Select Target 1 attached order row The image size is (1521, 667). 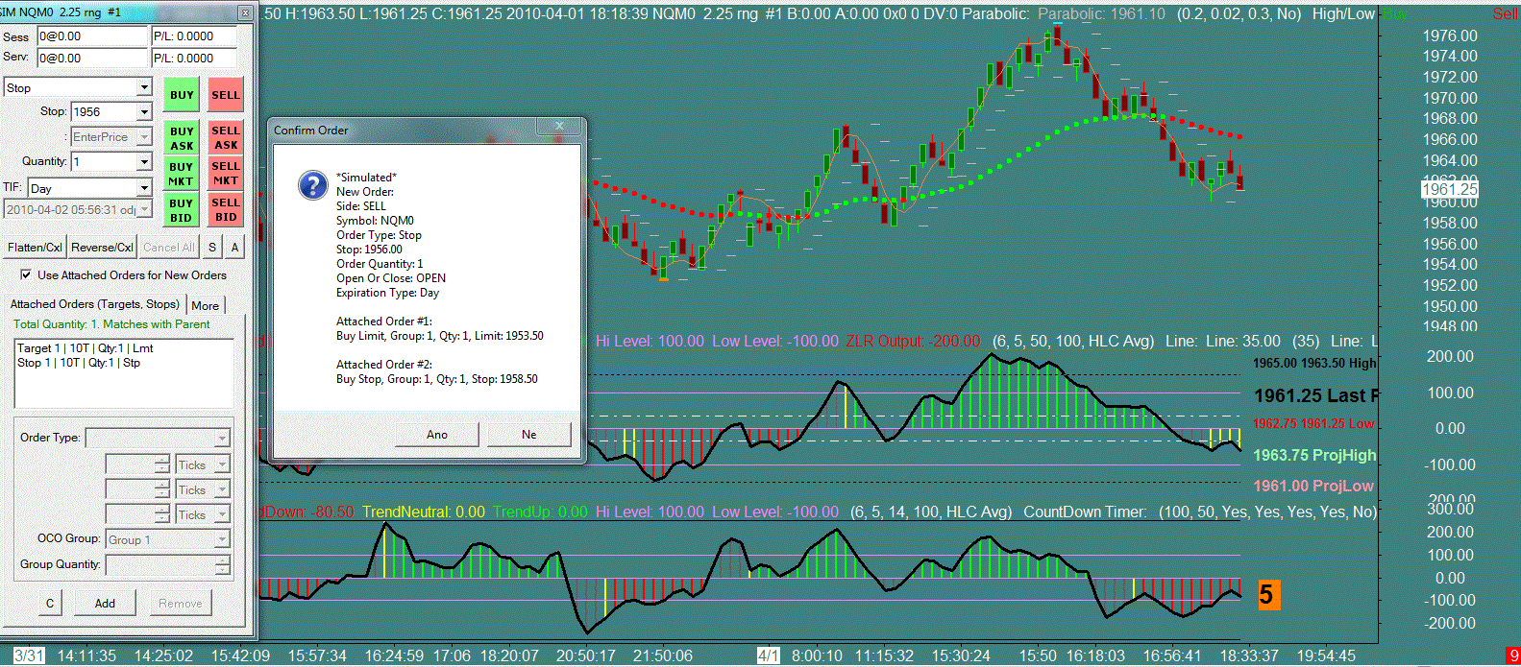tap(124, 348)
